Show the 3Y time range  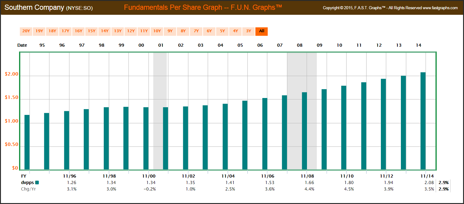[x=248, y=31]
